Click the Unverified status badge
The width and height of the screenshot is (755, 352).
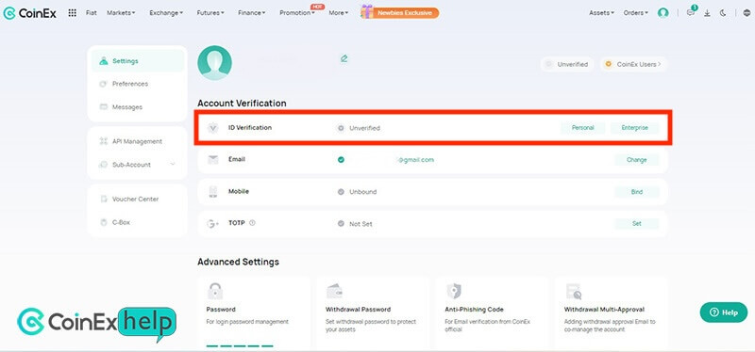click(x=567, y=64)
